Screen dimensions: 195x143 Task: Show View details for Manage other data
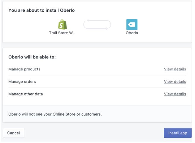click(175, 94)
